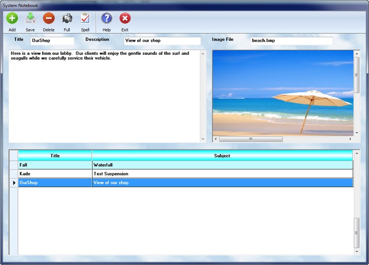Click image horizontal scrollbar thumb
The image size is (369, 265).
pos(251,139)
